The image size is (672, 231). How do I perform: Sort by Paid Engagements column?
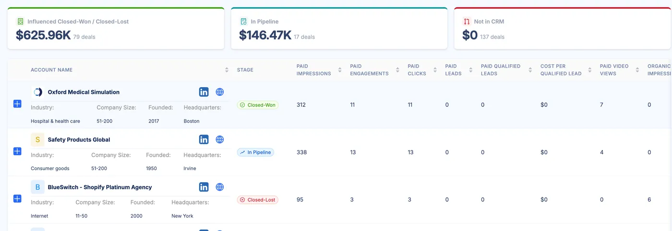click(x=397, y=70)
